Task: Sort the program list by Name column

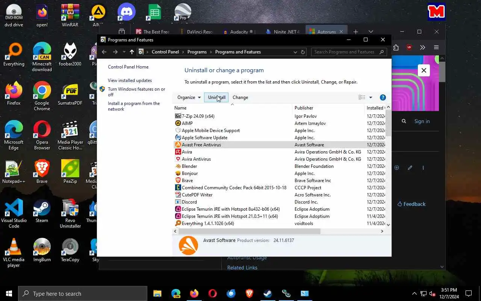Action: [x=232, y=108]
